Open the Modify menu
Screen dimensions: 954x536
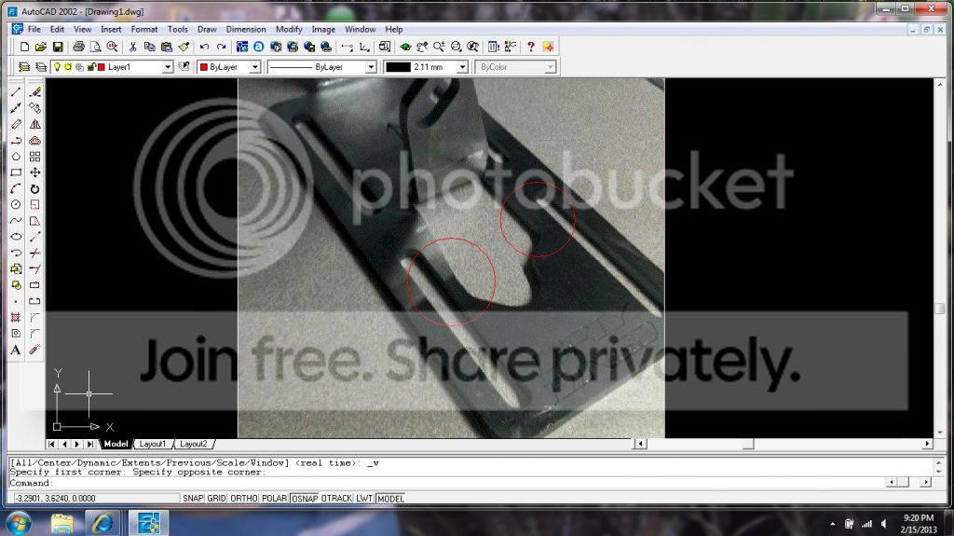(x=289, y=29)
